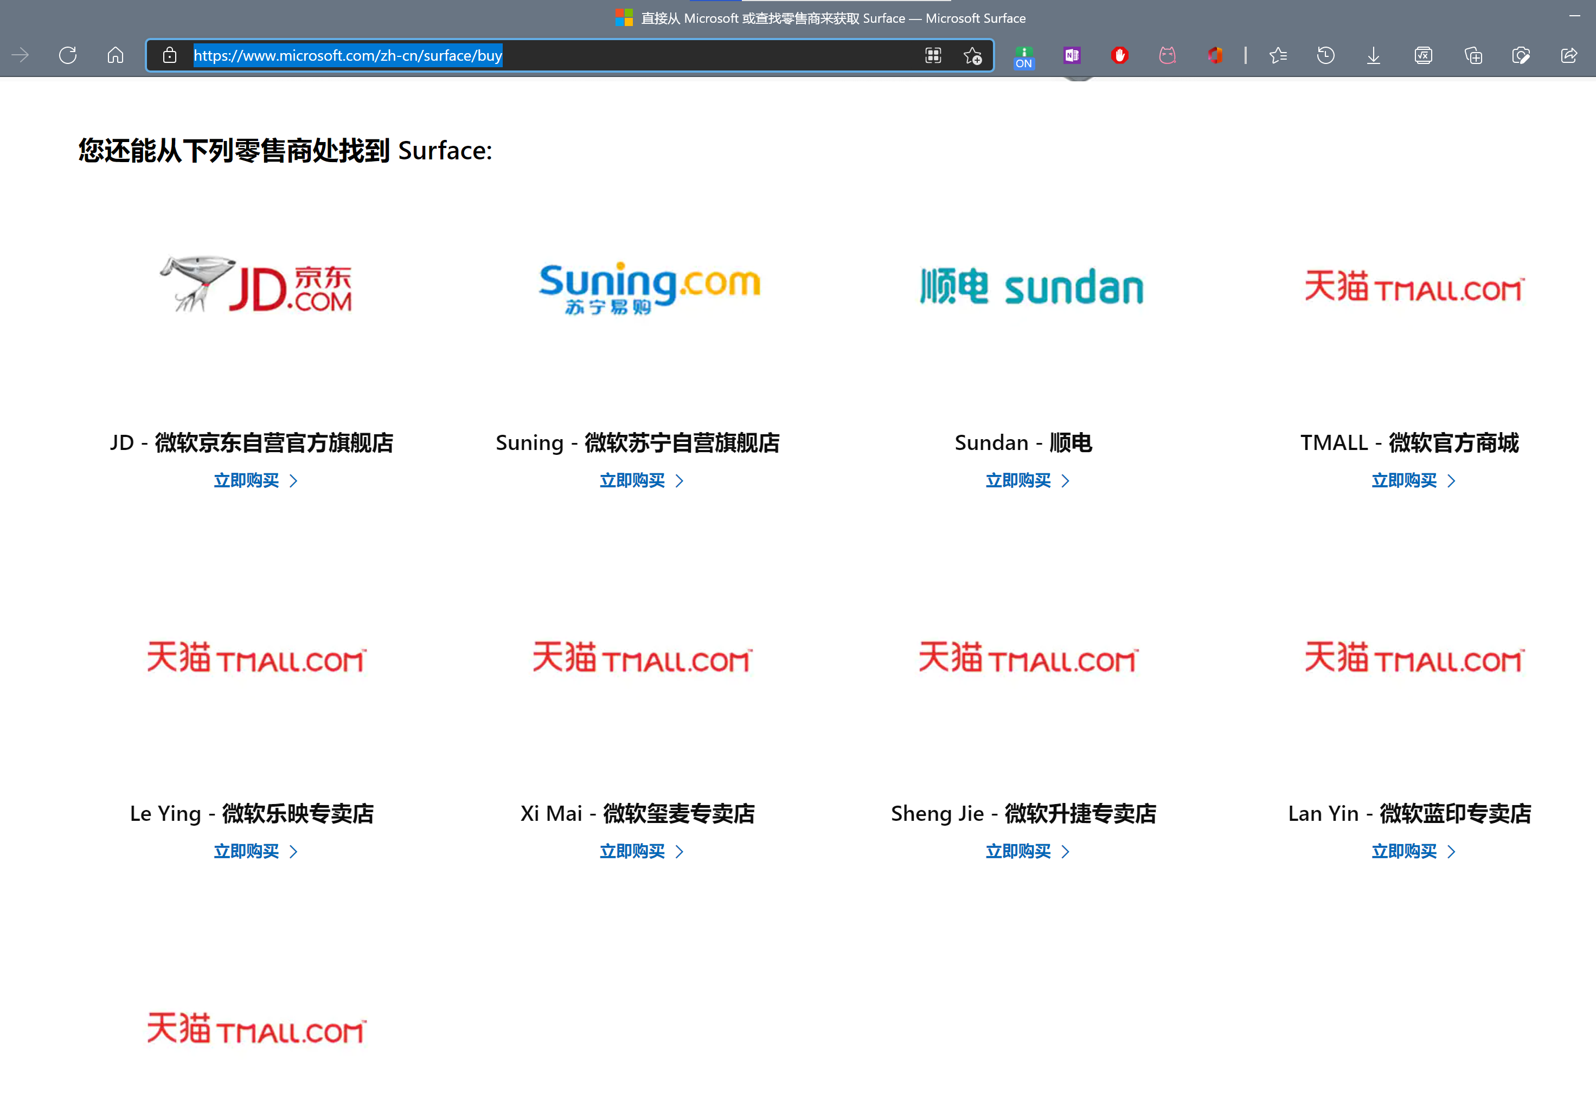This screenshot has height=1106, width=1596.
Task: Click the text Xi Mai - 微软玺麦专卖店
Action: coord(638,814)
